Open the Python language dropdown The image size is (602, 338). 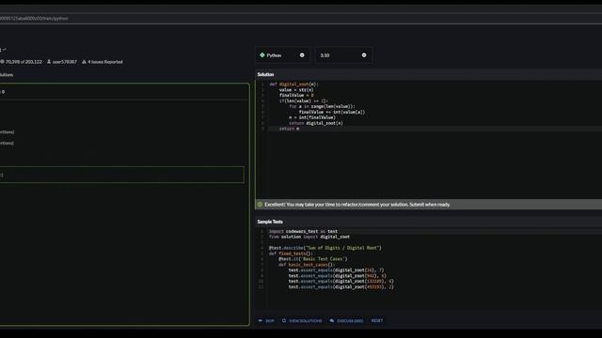(282, 55)
